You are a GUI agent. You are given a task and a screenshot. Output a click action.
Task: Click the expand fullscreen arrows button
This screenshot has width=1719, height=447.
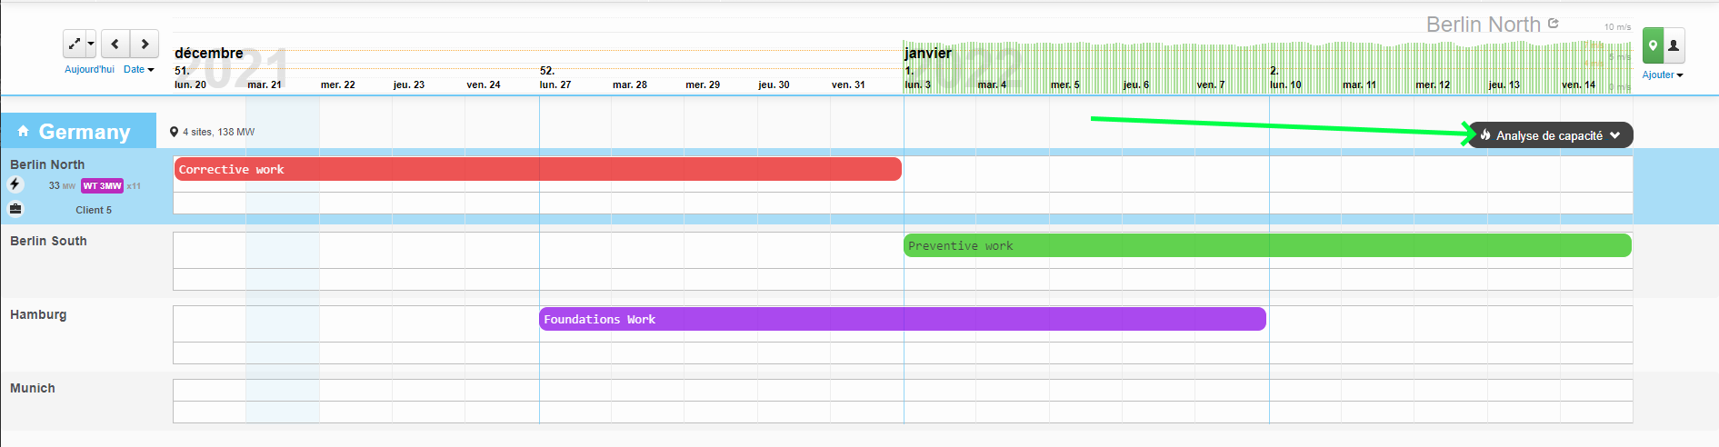[x=75, y=44]
